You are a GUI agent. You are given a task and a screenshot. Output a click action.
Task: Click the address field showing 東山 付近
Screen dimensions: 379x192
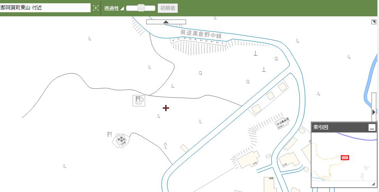pos(44,8)
